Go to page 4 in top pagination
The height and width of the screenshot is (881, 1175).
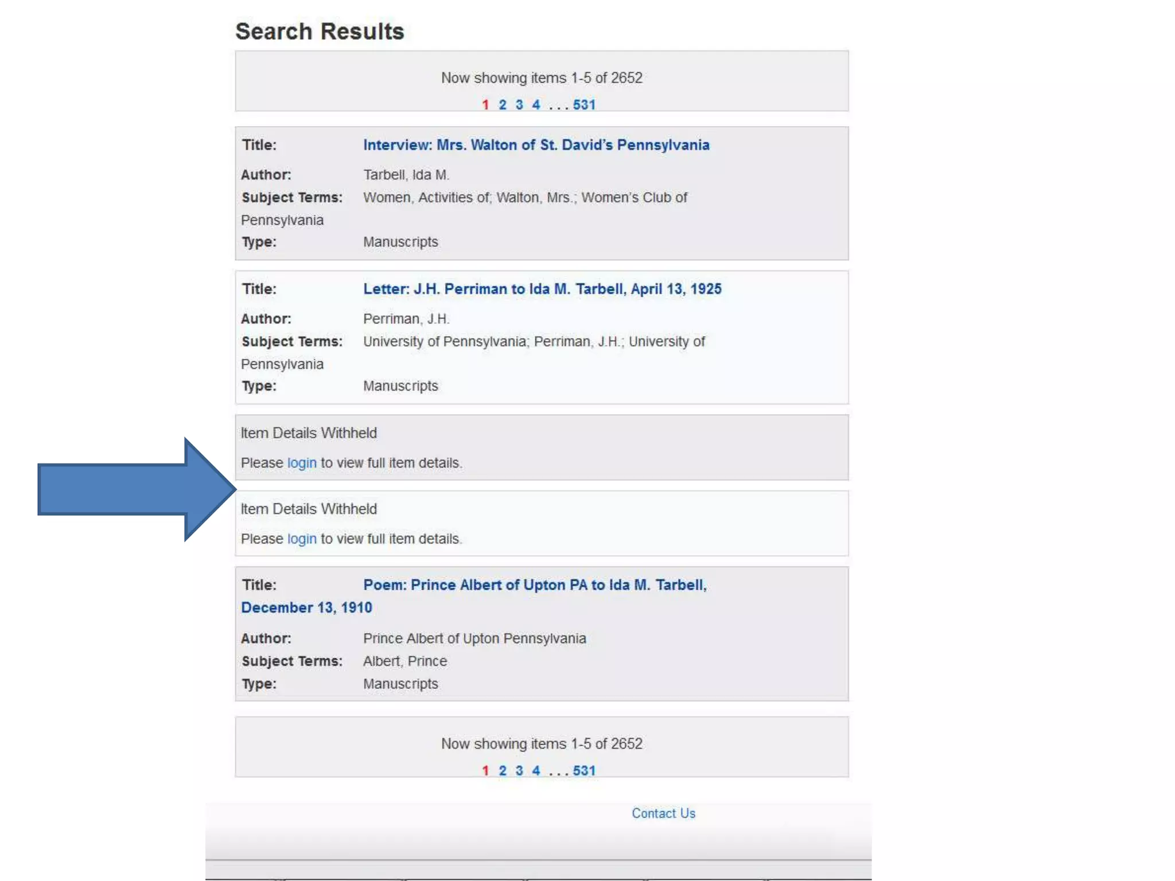535,105
